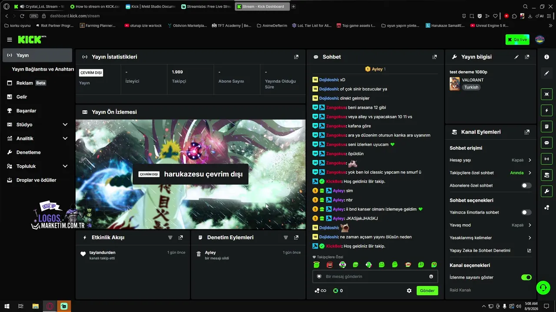Disable İzlenme sayısını göster switch

coord(526,277)
